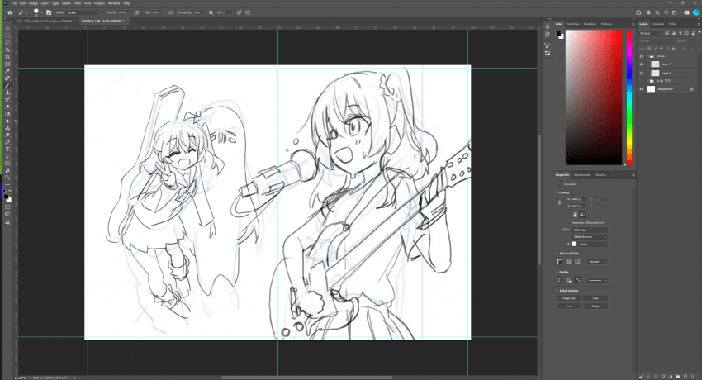Select the Zoom tool
The height and width of the screenshot is (380, 702).
click(7, 178)
